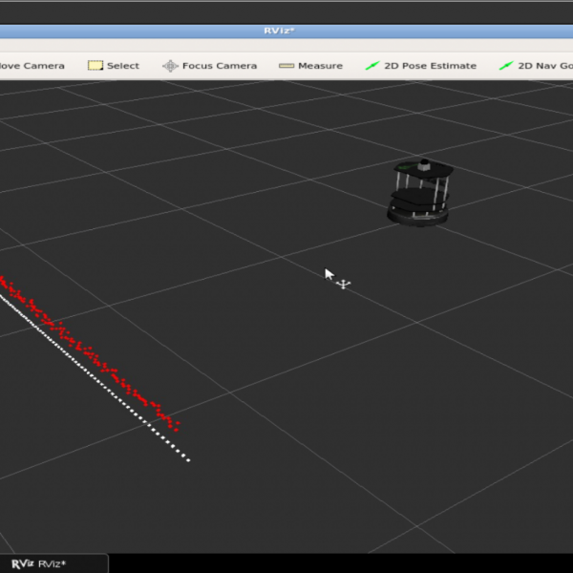Screen dimensions: 573x573
Task: Click the Focus Camera crosshair icon
Action: (170, 66)
